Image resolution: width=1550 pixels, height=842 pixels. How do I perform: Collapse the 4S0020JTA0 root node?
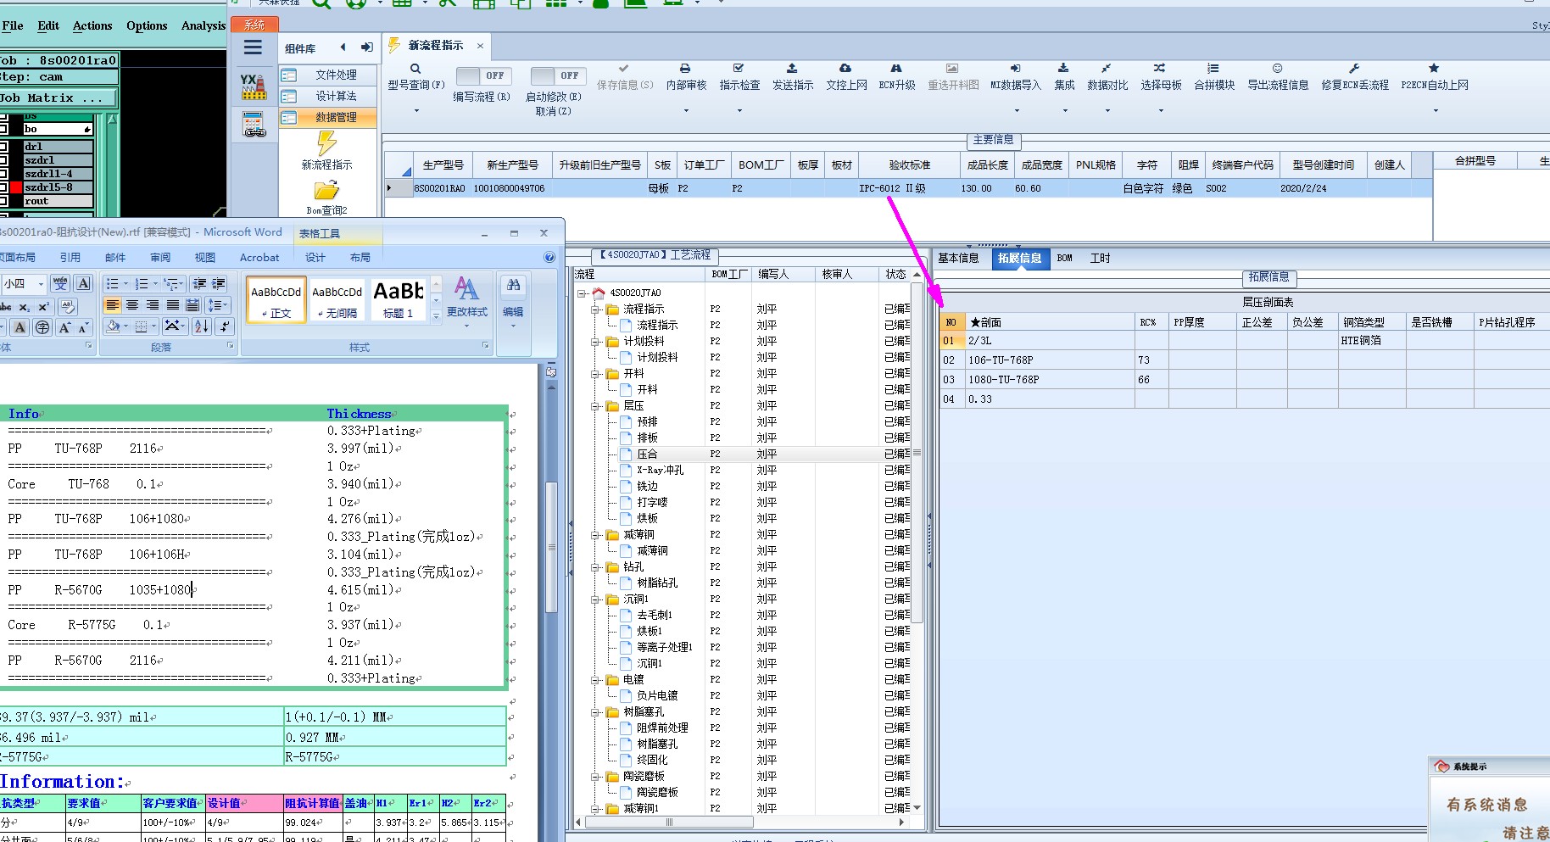[x=583, y=293]
